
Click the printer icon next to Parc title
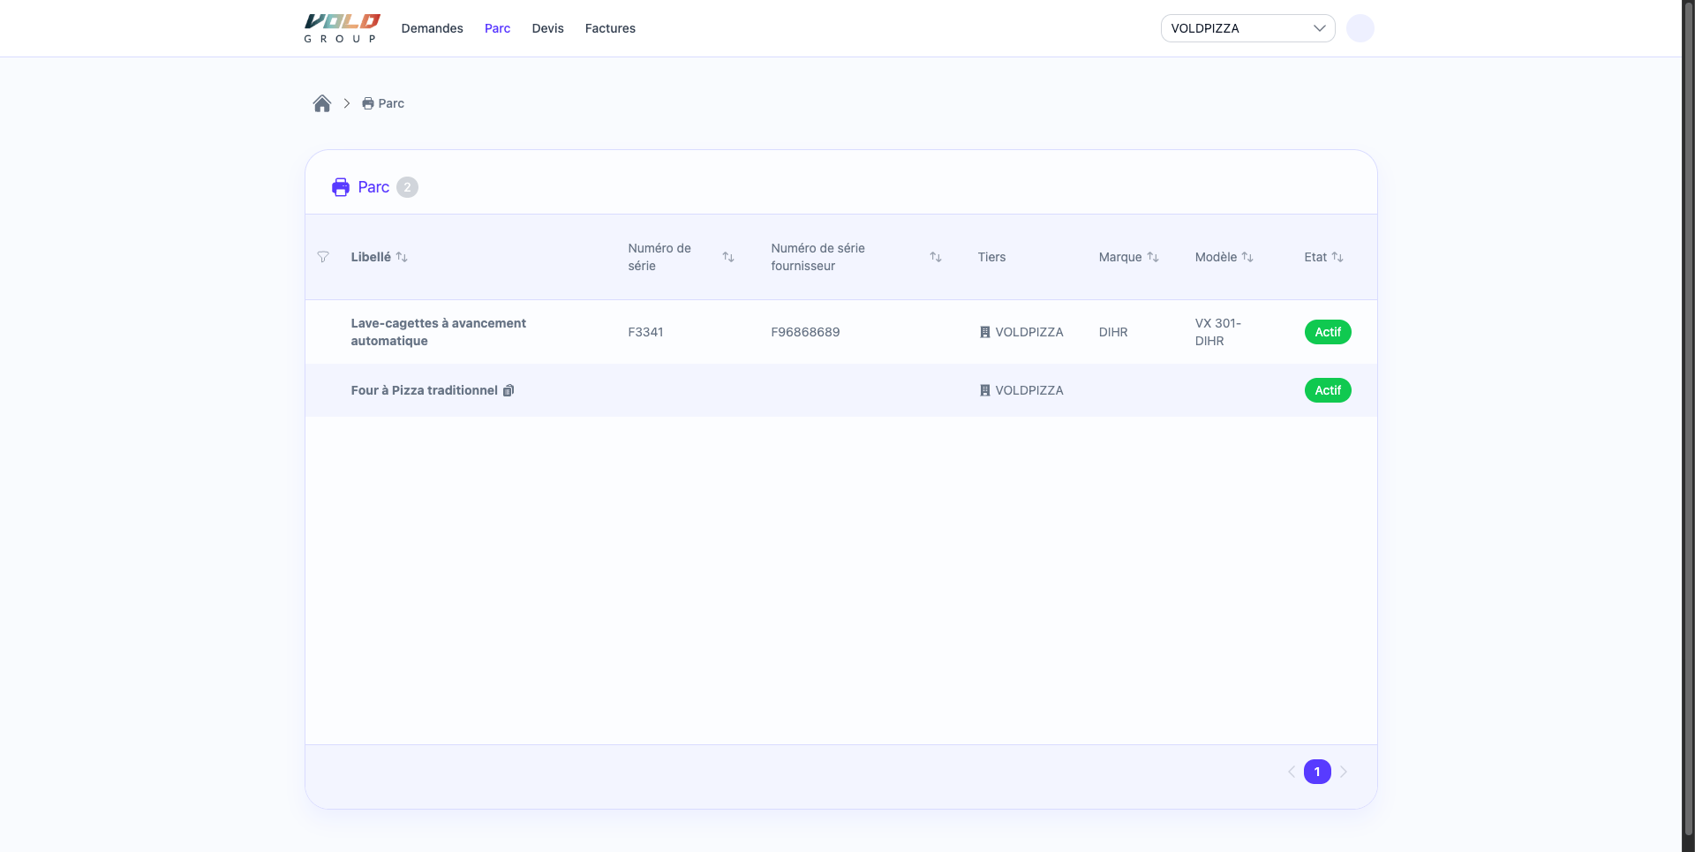pos(341,187)
